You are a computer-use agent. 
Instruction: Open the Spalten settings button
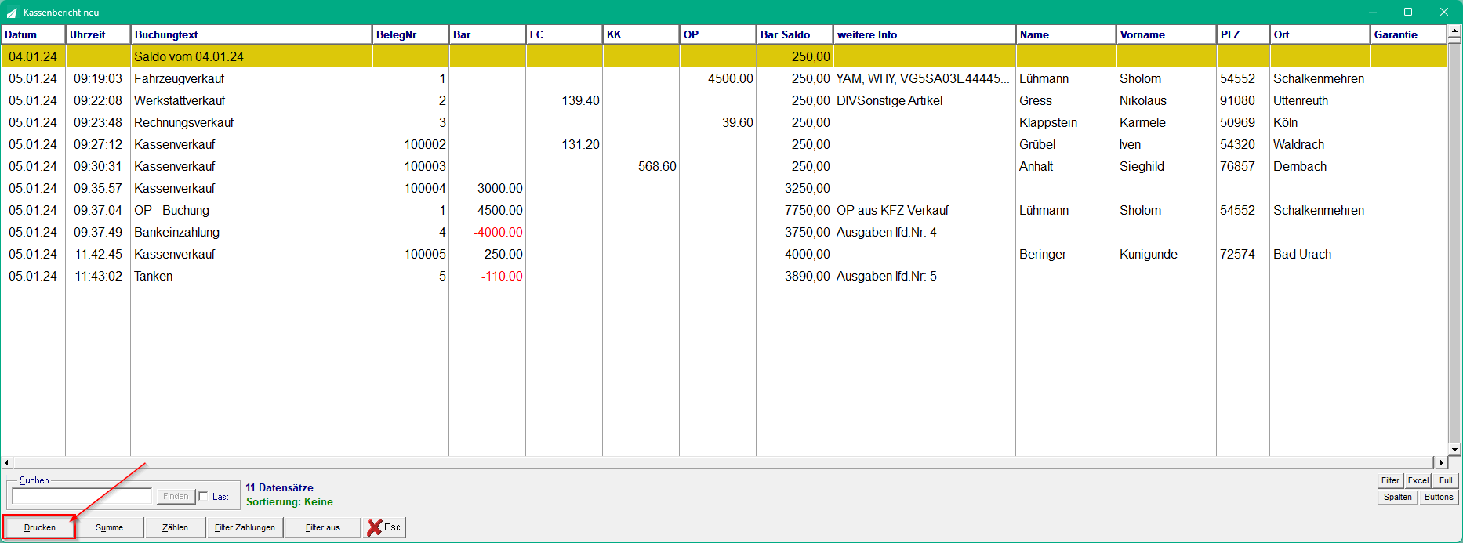(x=1397, y=497)
